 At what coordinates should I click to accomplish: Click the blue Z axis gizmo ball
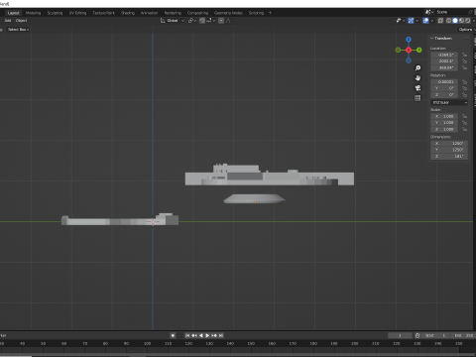click(x=409, y=40)
